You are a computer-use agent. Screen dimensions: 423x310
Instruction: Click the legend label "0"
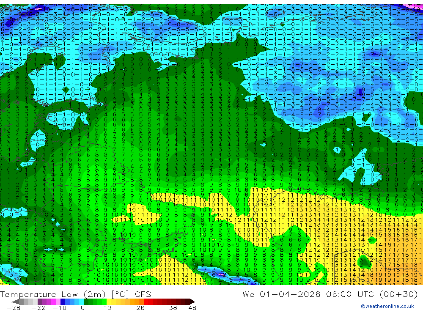82,307
